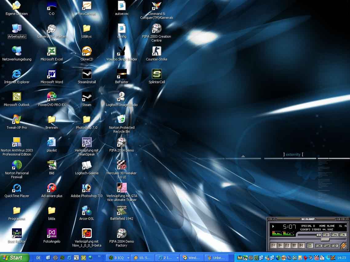Open QuickTime Player shortcut
This screenshot has width=350, height=262.
tap(17, 190)
